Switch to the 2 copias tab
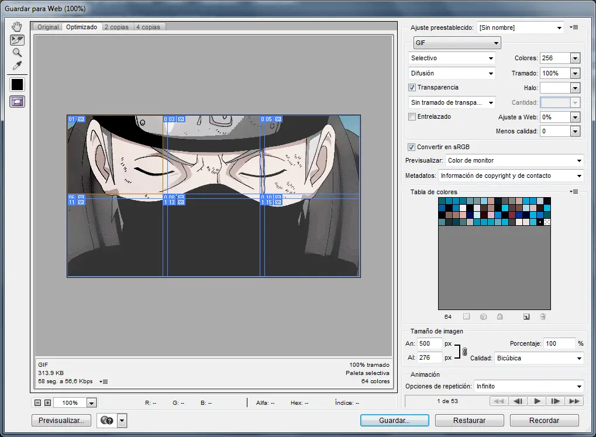 pyautogui.click(x=116, y=27)
